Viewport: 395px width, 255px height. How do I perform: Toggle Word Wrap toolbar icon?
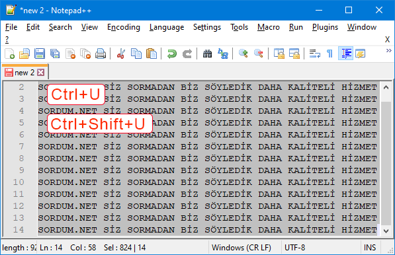(315, 54)
